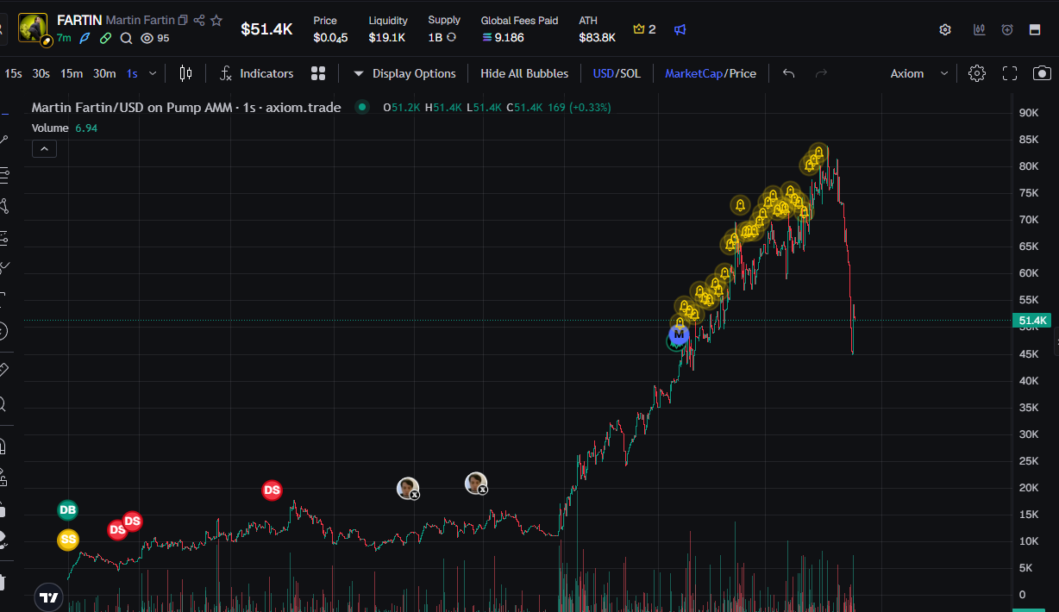
Task: Click the trash remove drawings tool
Action: pos(4,582)
